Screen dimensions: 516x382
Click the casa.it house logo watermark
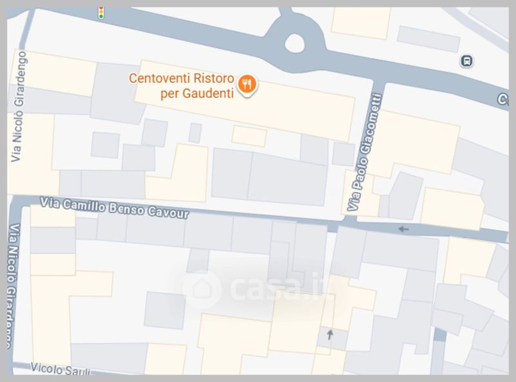(202, 289)
